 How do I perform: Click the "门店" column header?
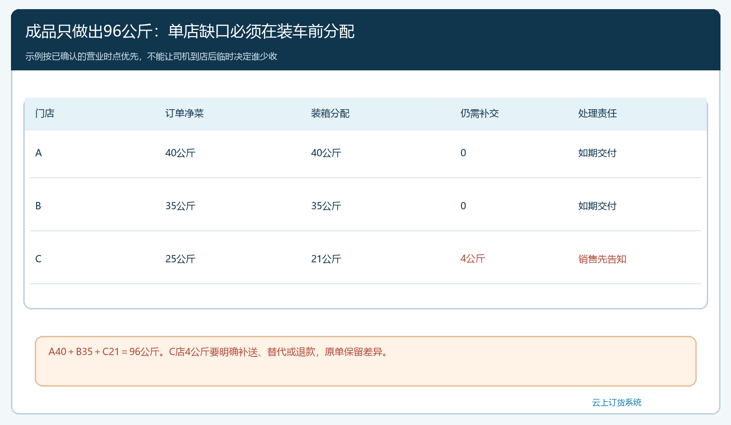click(45, 113)
